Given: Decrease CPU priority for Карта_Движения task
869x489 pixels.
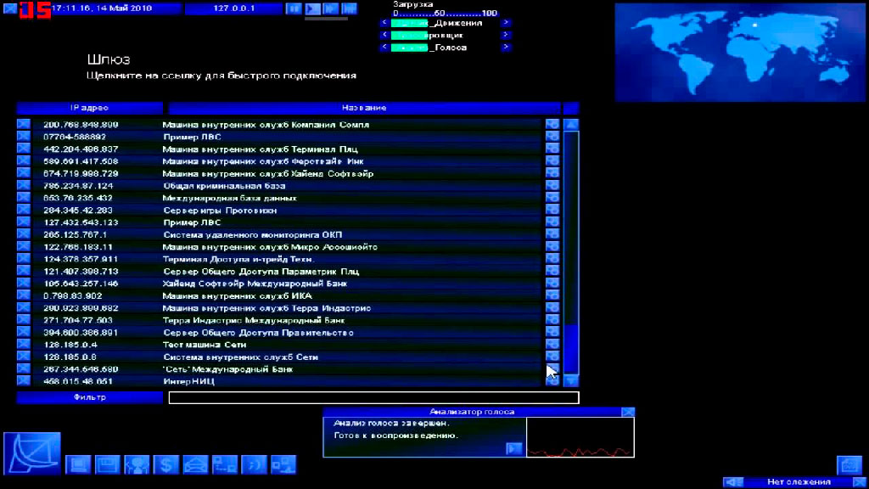Looking at the screenshot, I should [x=385, y=23].
